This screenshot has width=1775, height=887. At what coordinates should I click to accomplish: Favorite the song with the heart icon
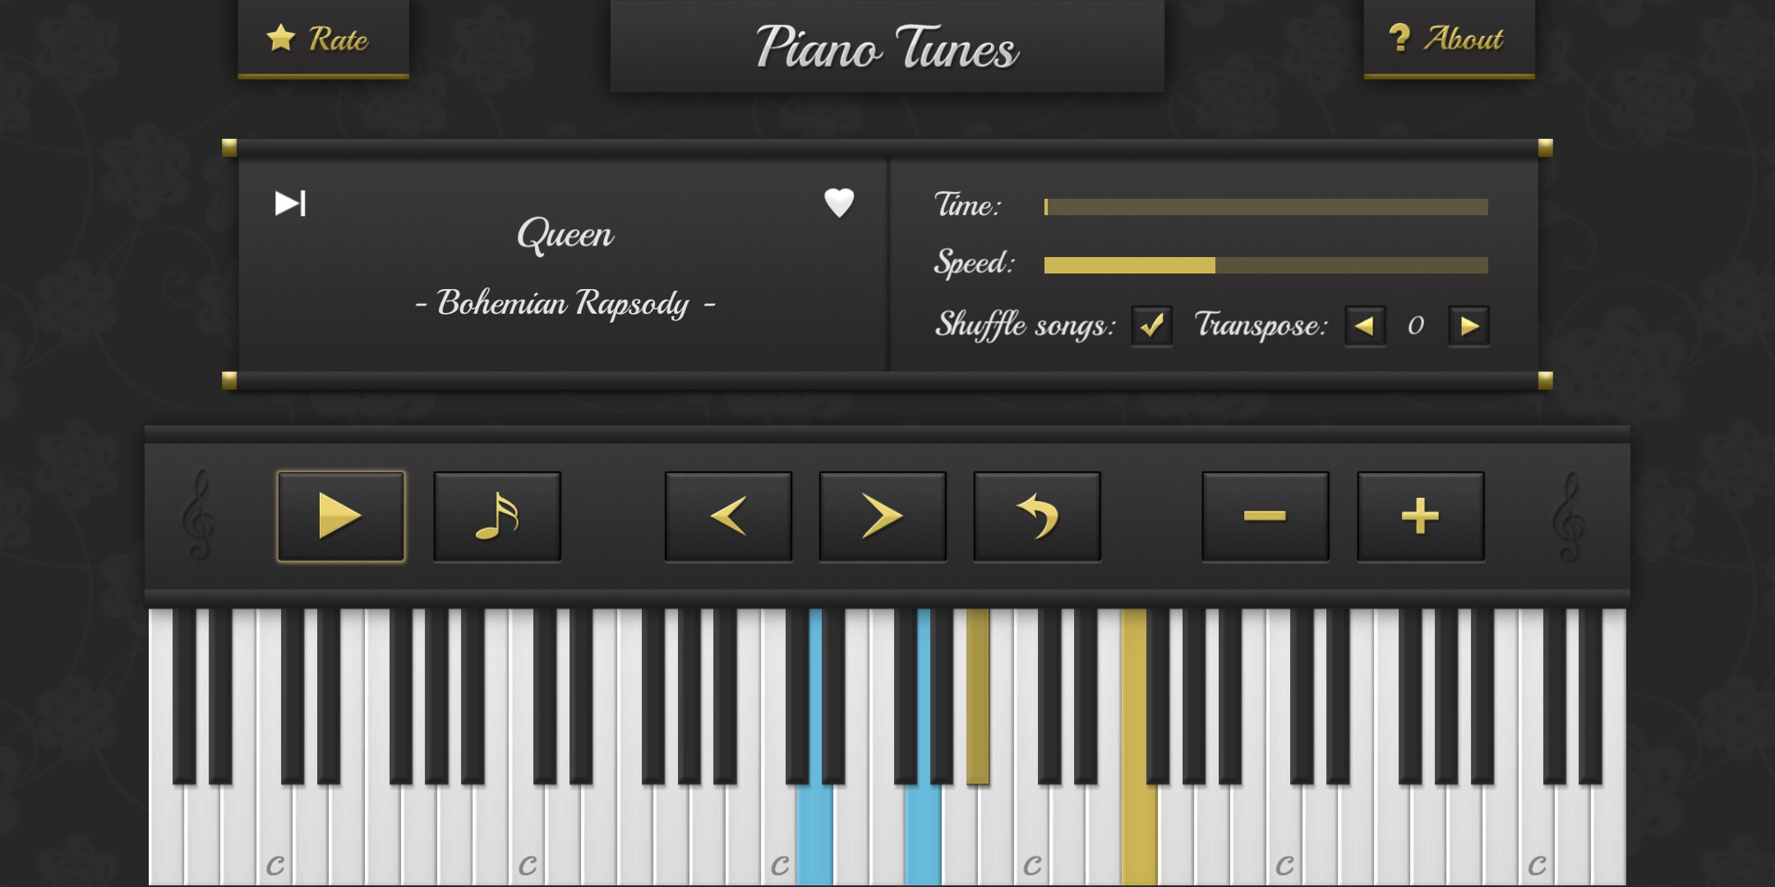[839, 202]
